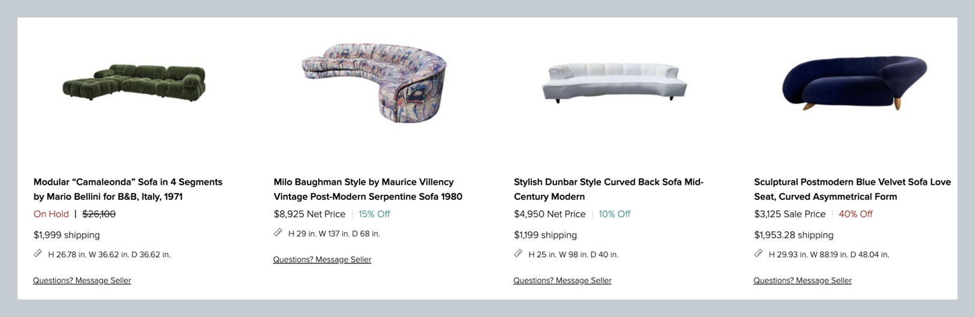The image size is (975, 317).
Task: Click the $8,925 Net Price text
Action: [309, 214]
